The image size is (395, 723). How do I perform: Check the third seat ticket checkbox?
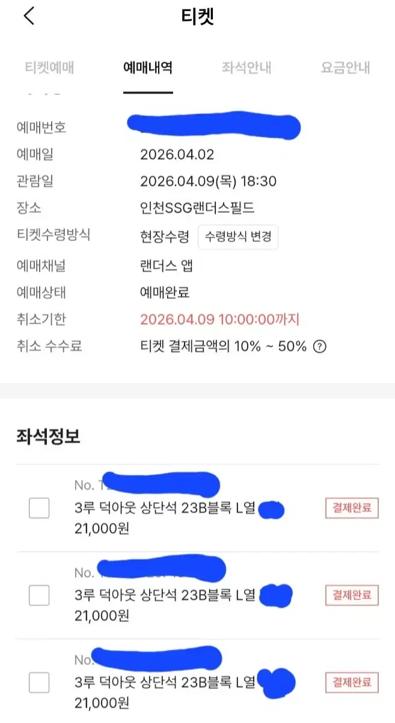click(x=39, y=683)
